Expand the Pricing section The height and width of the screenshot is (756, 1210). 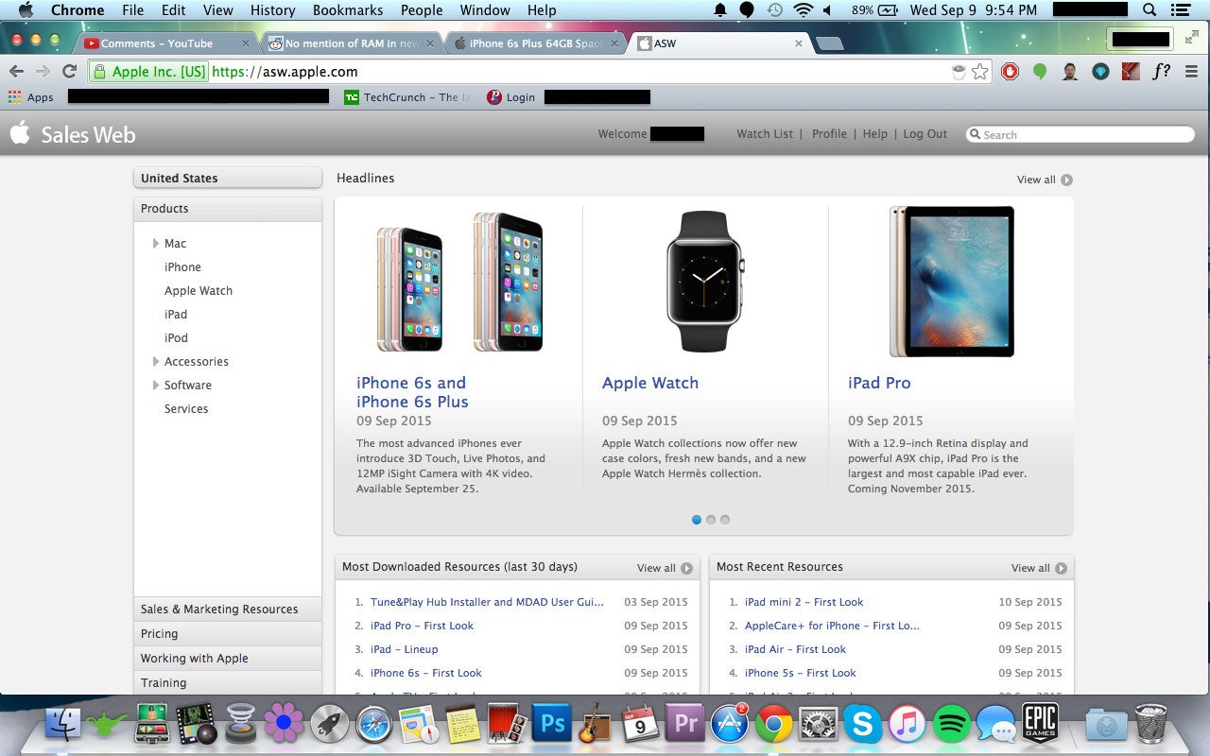[228, 634]
